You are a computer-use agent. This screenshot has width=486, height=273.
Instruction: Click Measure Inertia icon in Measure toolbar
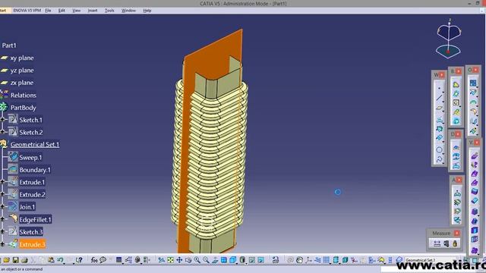pos(455,243)
